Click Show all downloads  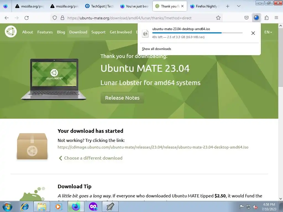point(156,49)
